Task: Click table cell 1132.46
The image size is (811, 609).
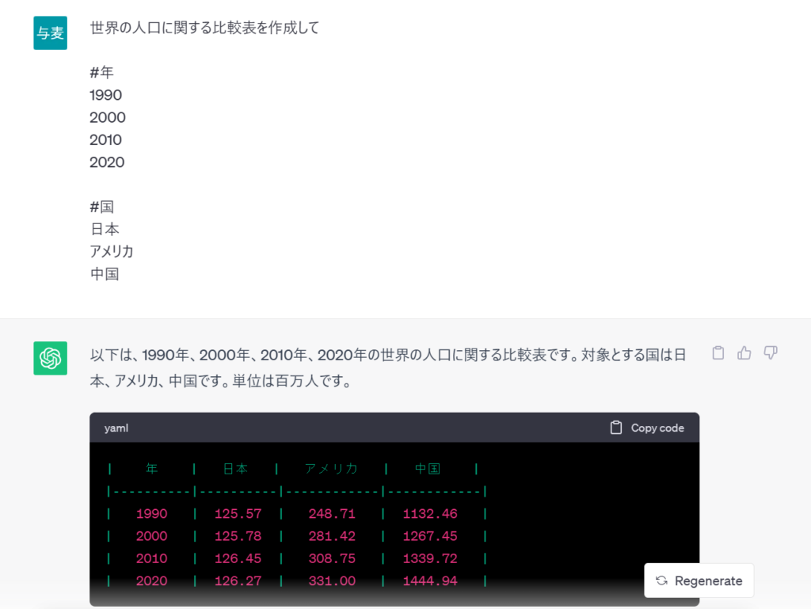Action: click(430, 513)
